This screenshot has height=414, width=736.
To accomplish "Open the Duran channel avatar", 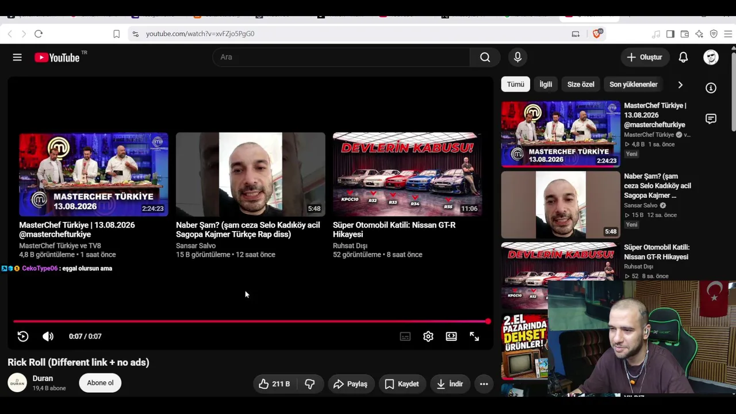I will pyautogui.click(x=17, y=383).
